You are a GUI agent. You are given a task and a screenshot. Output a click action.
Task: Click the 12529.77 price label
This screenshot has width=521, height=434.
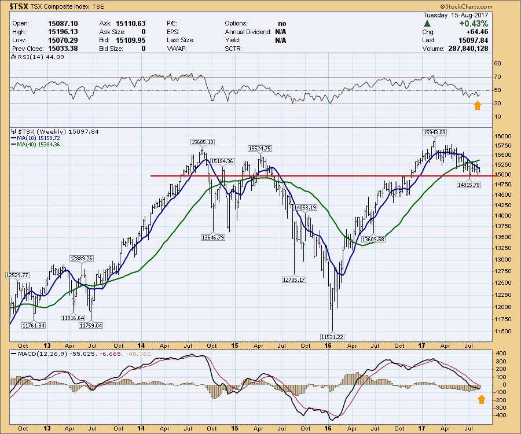(17, 275)
